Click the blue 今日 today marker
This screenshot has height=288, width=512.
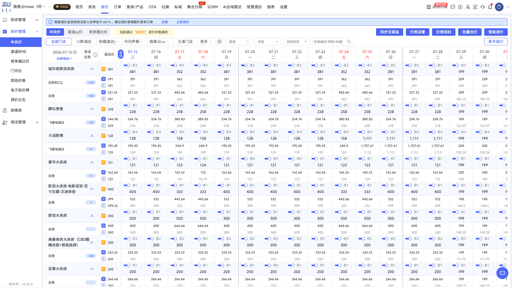(x=121, y=54)
